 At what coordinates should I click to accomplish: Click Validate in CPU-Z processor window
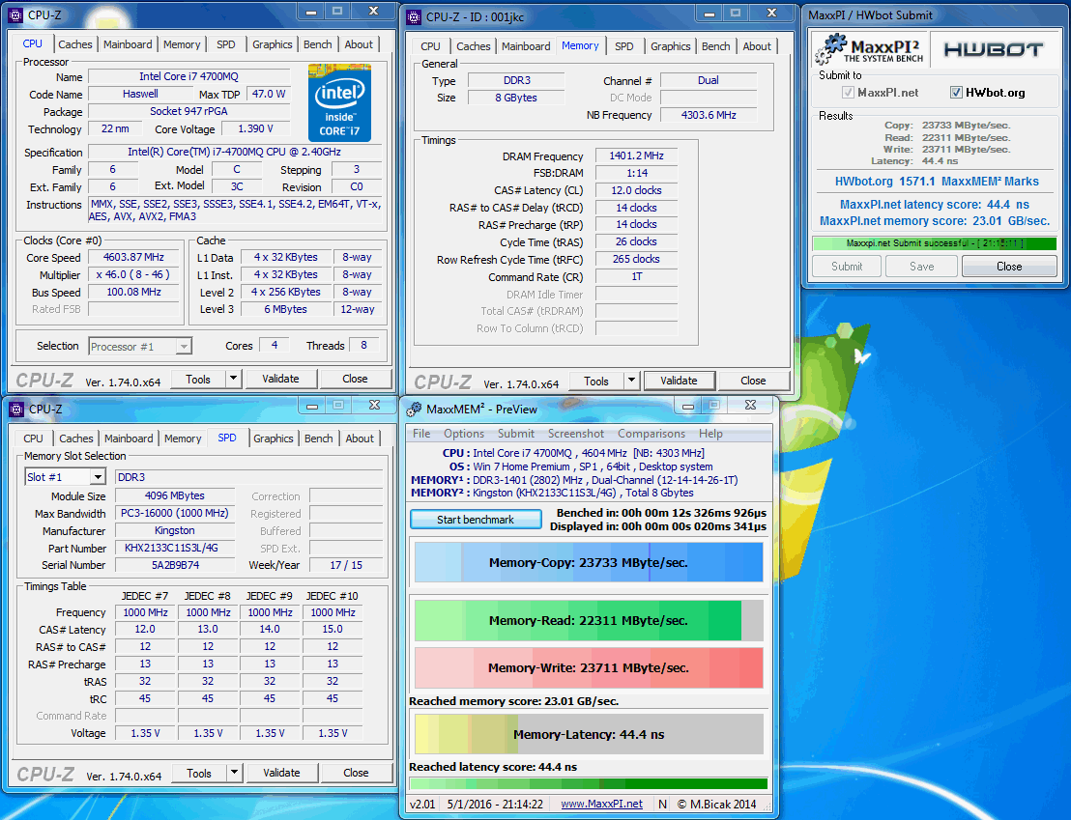click(x=280, y=379)
